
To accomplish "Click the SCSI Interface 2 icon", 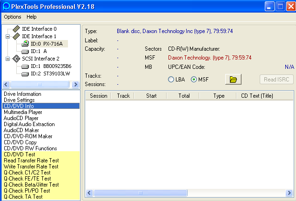I will [16, 59].
